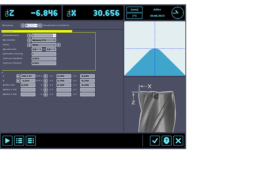Click the Winkel 1 Soll value field
Image resolution: width=261 pixels, height=172 pixels.
coord(28,90)
